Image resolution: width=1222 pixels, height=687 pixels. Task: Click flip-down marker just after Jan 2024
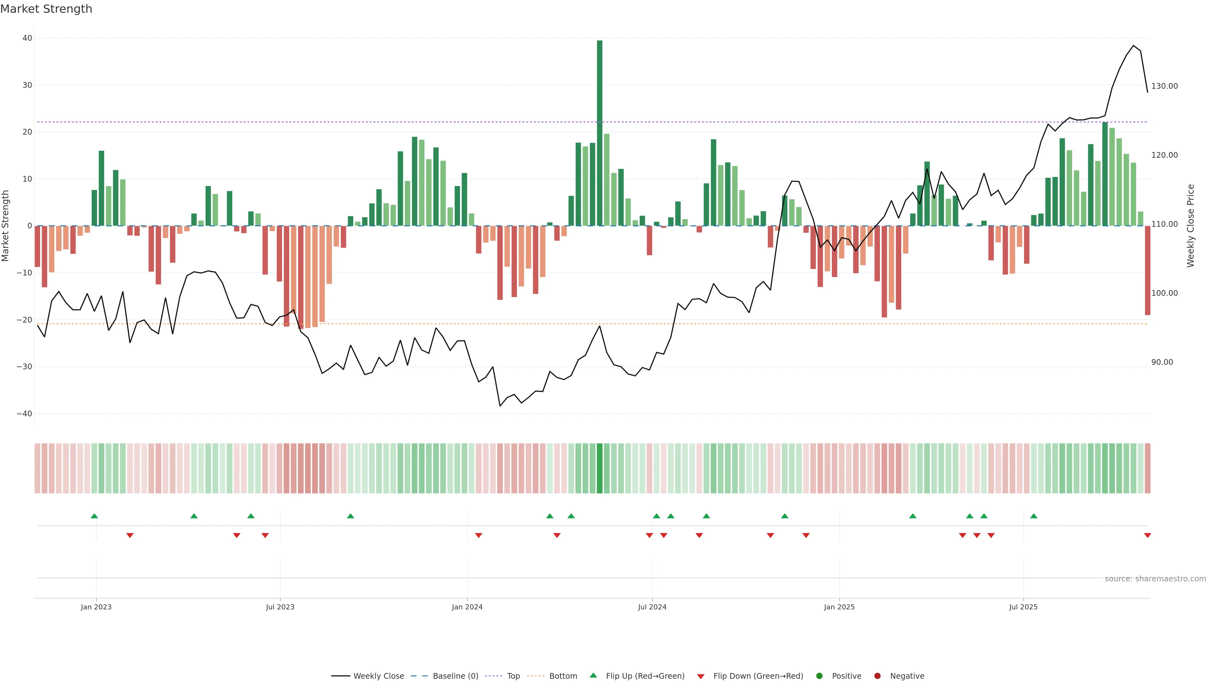479,535
